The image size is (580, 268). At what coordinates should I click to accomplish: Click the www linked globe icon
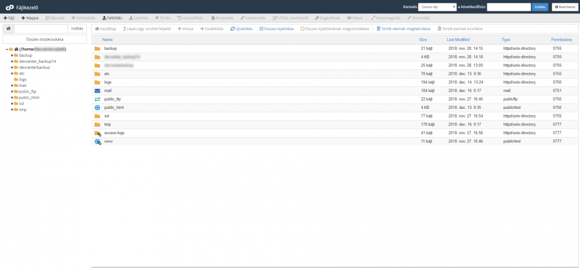97,141
